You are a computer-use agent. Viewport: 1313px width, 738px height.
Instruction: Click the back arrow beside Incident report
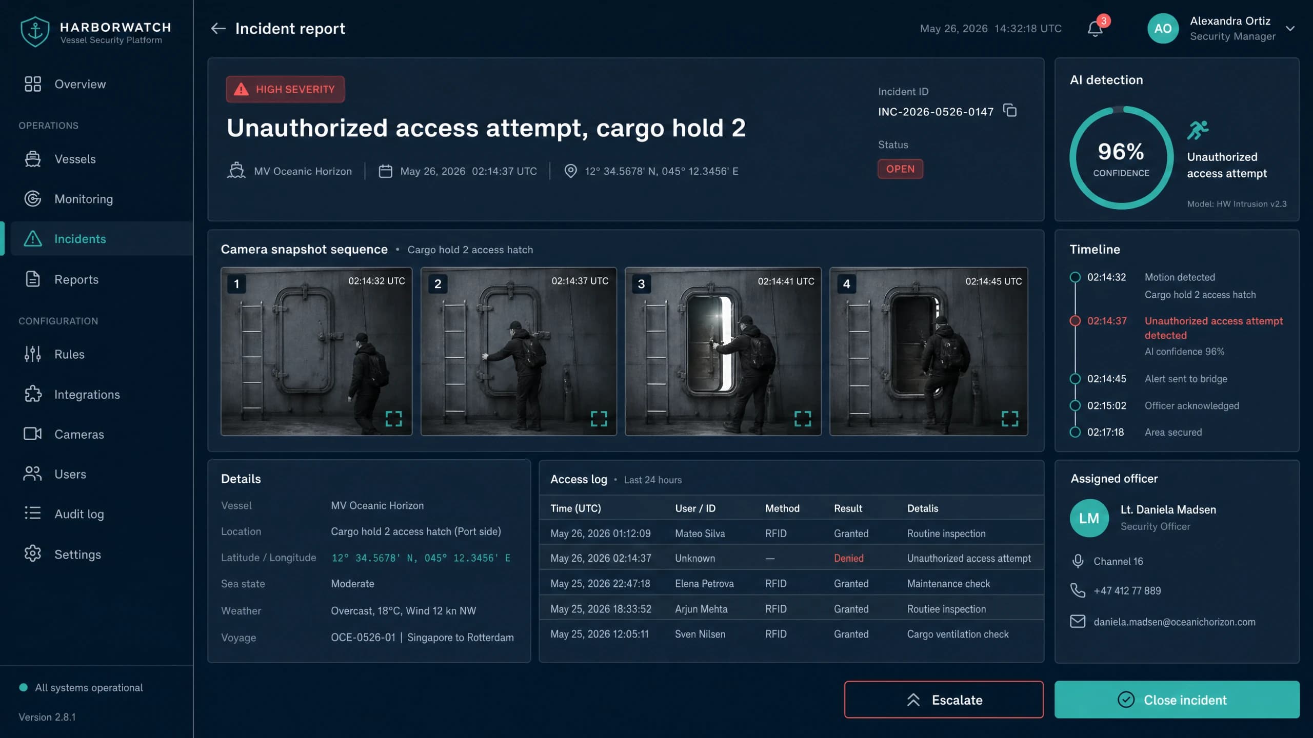pos(218,29)
